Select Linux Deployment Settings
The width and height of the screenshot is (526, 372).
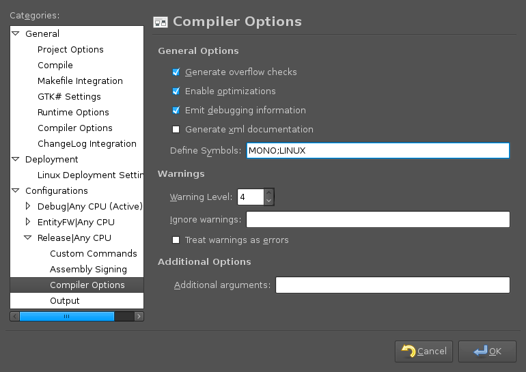point(77,175)
